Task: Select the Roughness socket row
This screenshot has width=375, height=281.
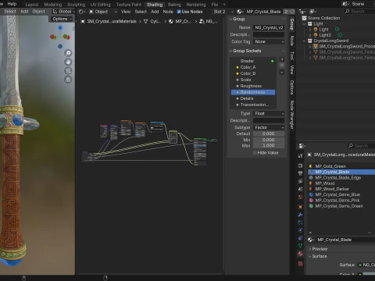Action: click(253, 86)
